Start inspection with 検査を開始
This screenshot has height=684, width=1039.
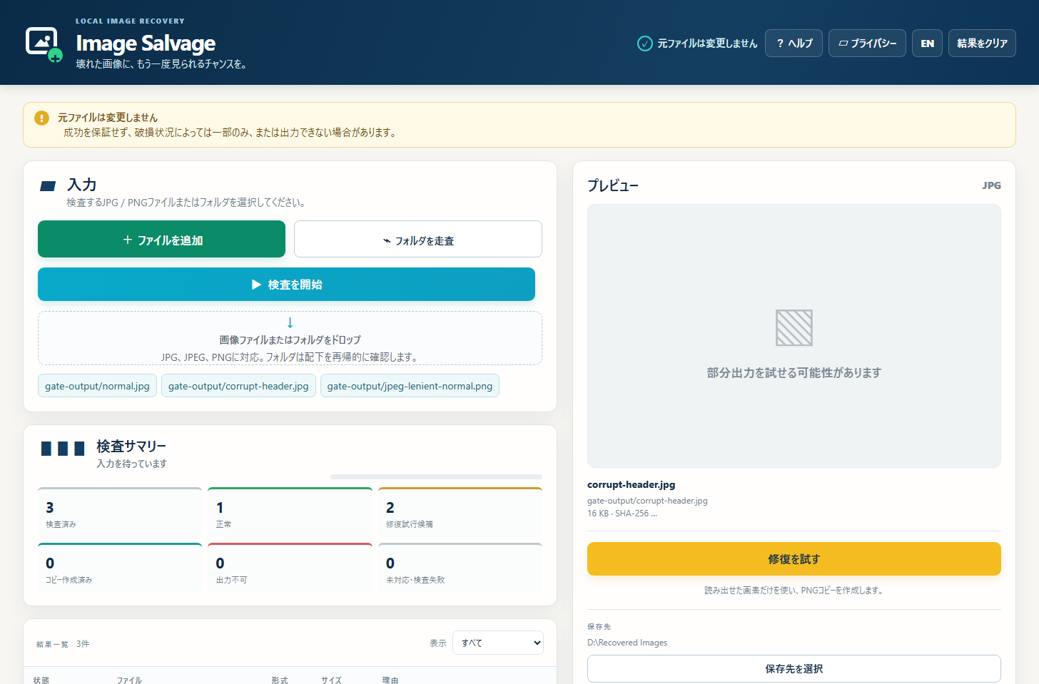click(x=286, y=284)
